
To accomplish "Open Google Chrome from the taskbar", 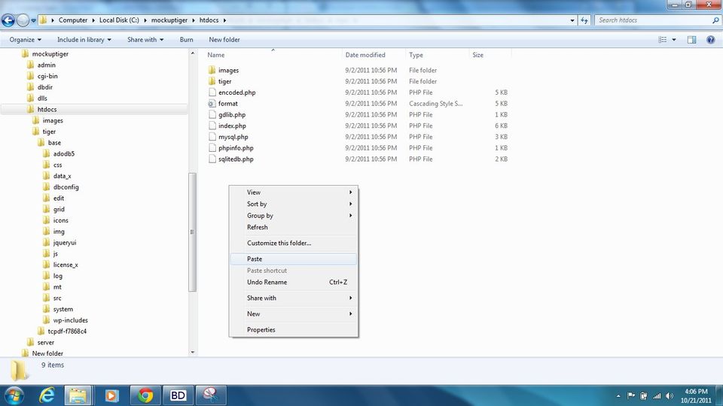I will [x=145, y=395].
